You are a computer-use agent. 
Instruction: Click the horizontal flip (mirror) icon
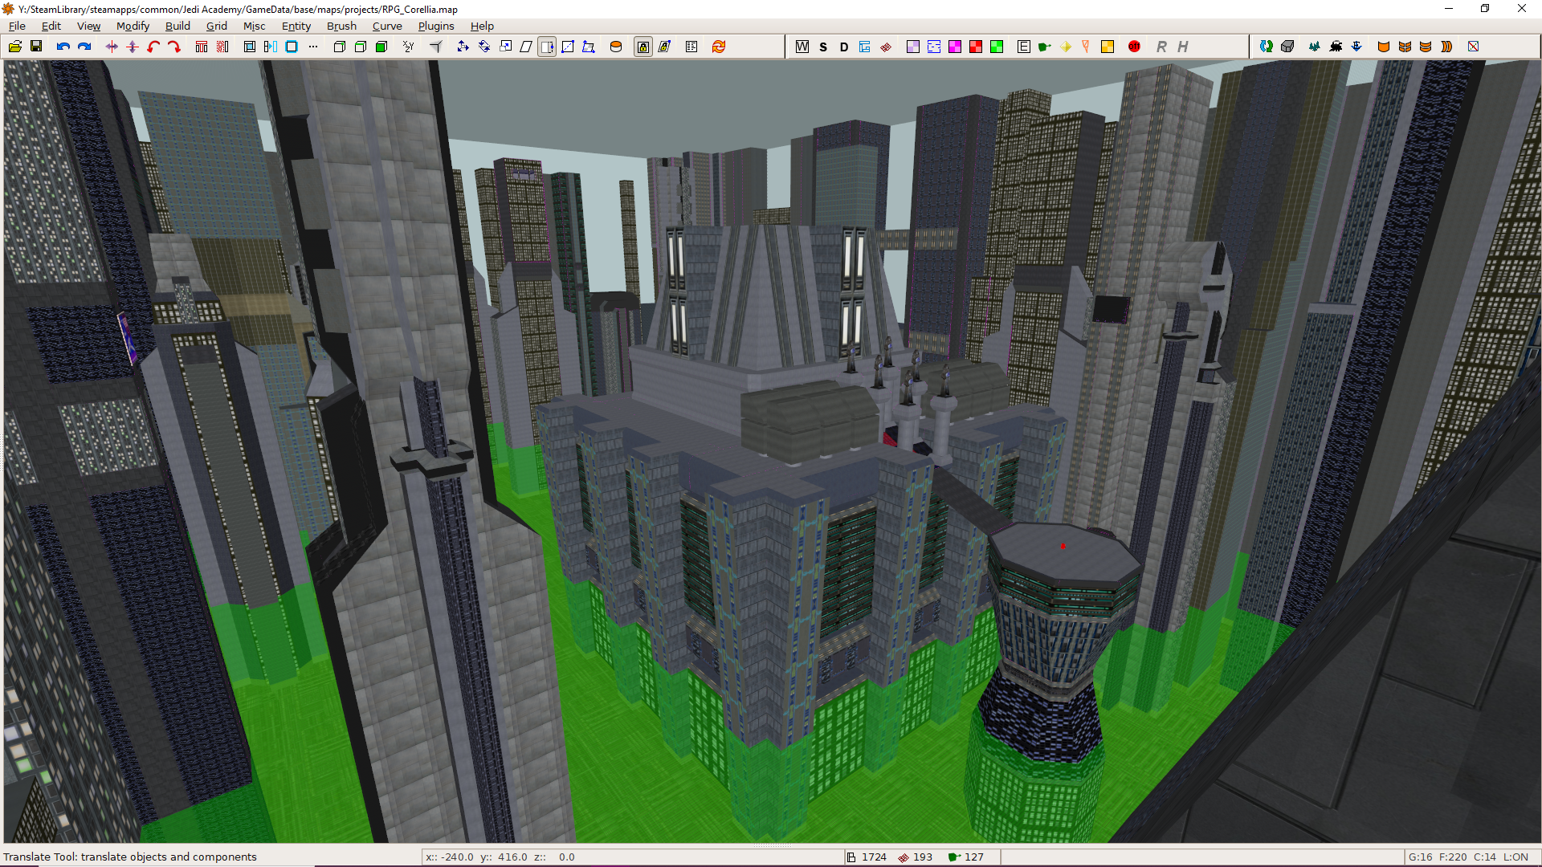click(112, 47)
